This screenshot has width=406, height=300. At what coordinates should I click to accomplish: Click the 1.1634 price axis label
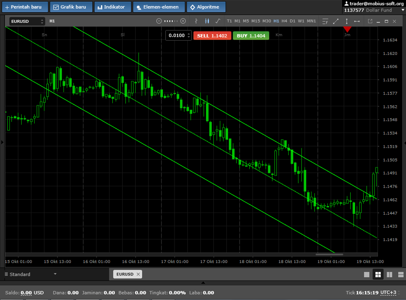390,40
